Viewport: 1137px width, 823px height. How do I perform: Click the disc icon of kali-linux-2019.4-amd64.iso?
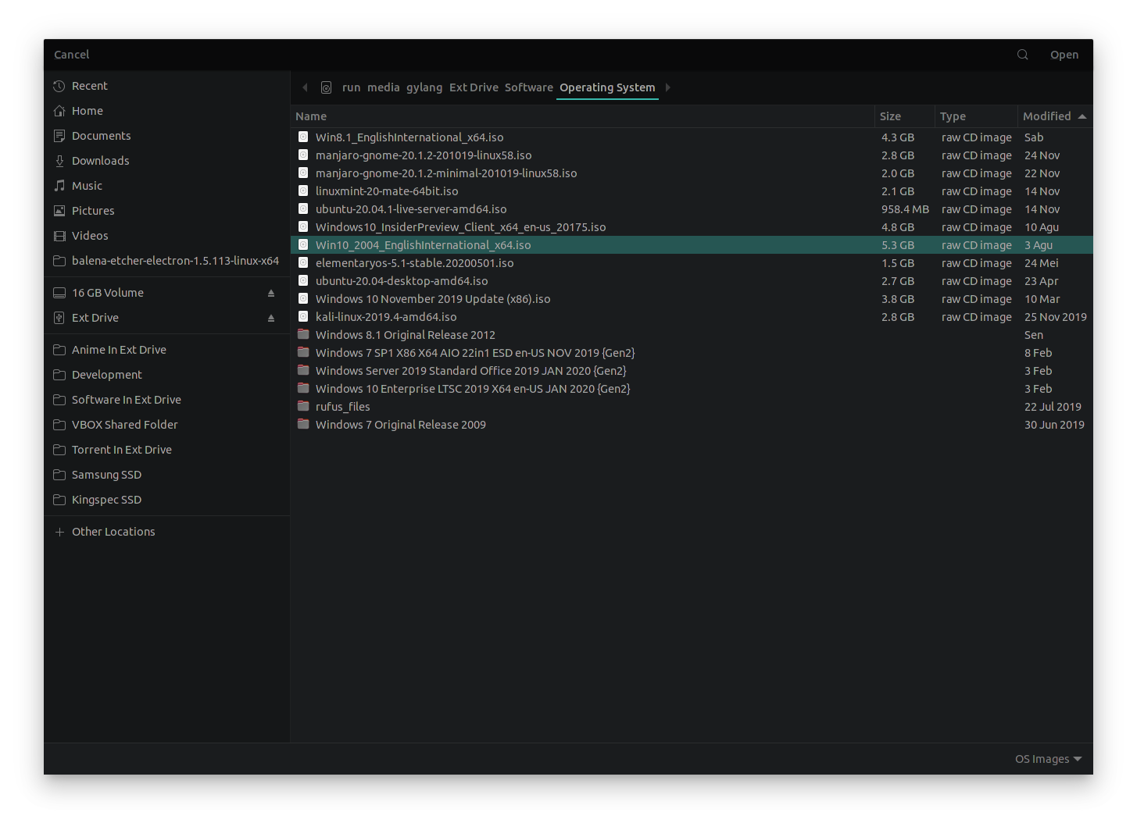tap(303, 316)
